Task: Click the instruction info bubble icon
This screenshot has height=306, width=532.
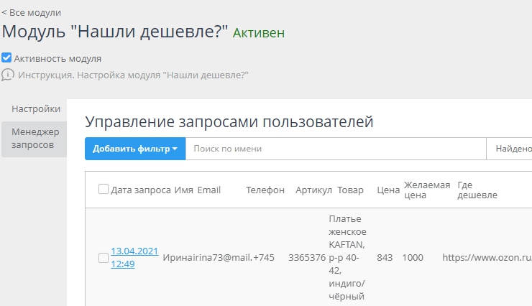Action: point(8,75)
